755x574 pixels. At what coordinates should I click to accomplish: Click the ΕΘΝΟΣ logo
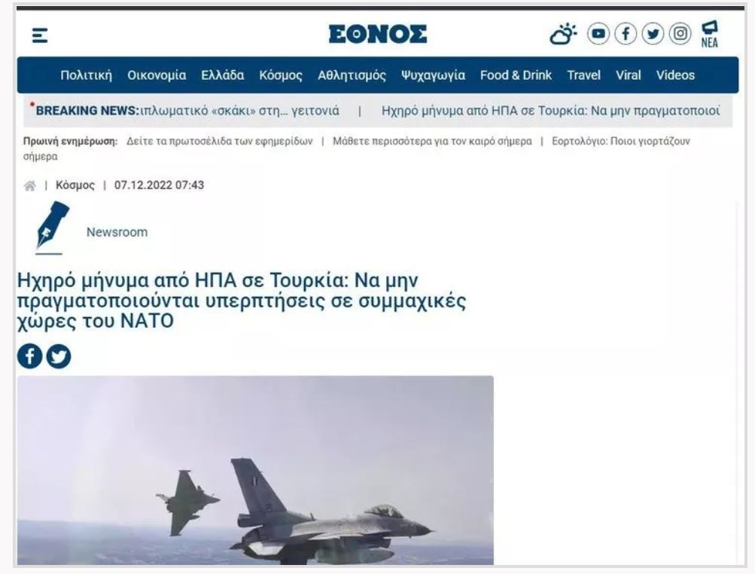pyautogui.click(x=378, y=34)
